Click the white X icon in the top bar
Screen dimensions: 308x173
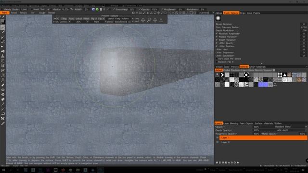[101, 9]
